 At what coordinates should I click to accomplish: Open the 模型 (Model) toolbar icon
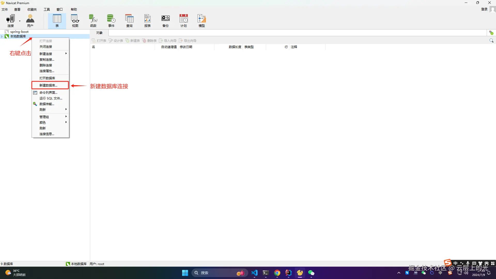pyautogui.click(x=202, y=20)
